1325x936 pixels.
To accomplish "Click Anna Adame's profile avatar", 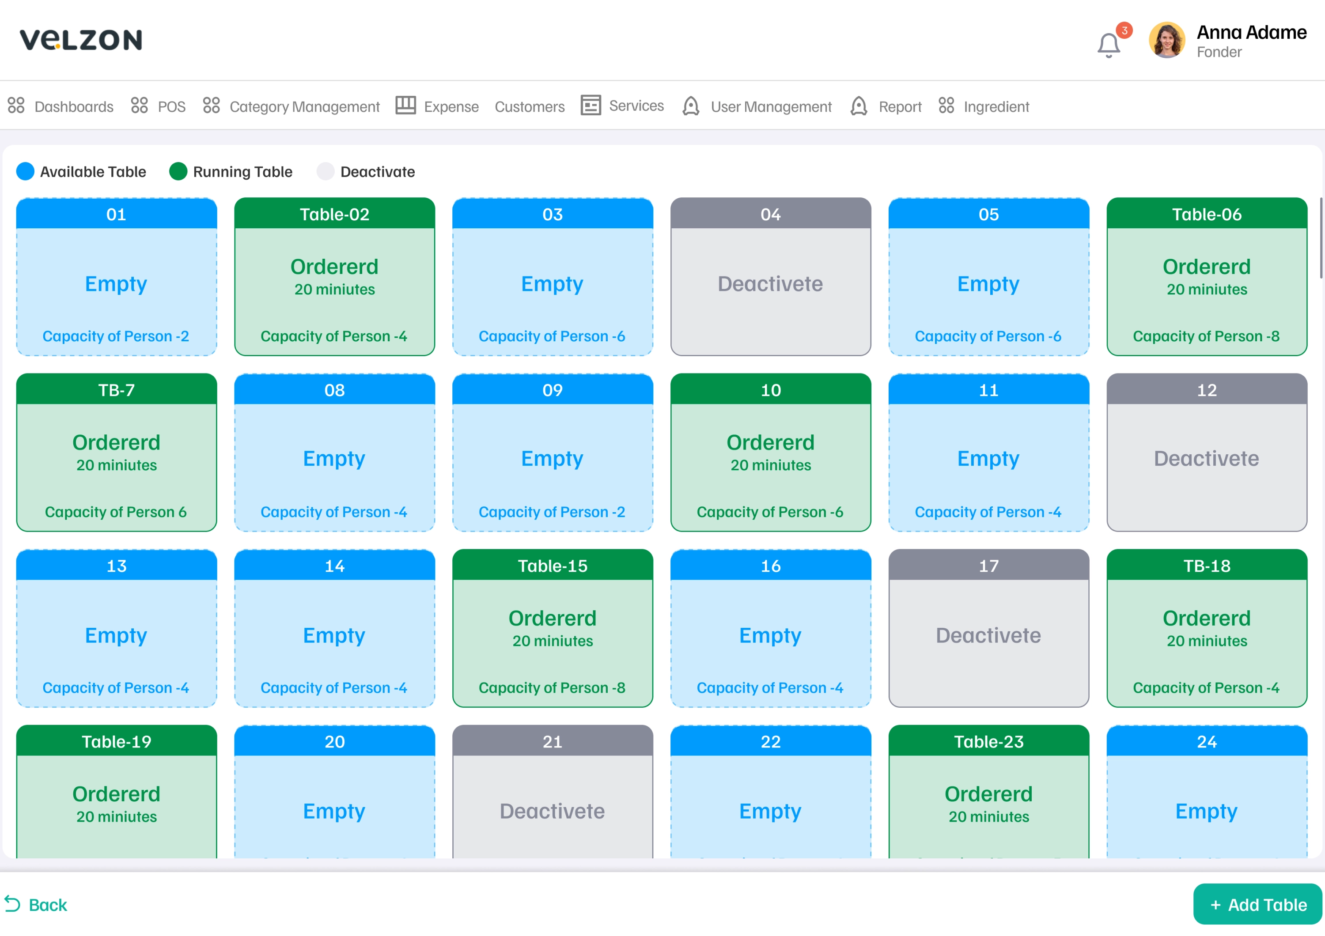I will coord(1166,40).
